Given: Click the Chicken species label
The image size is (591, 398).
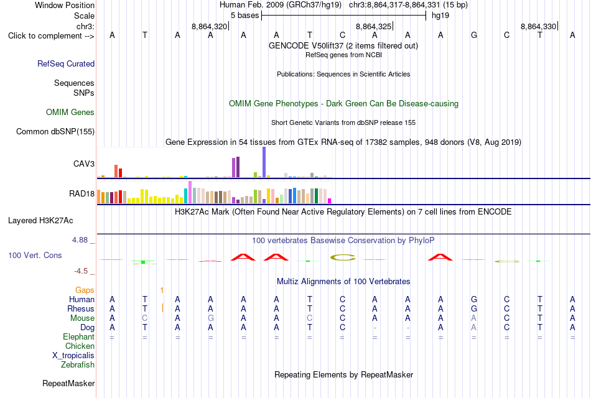Looking at the screenshot, I should pyautogui.click(x=80, y=346).
